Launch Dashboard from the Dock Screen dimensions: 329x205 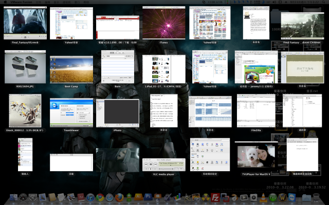pos(23,197)
